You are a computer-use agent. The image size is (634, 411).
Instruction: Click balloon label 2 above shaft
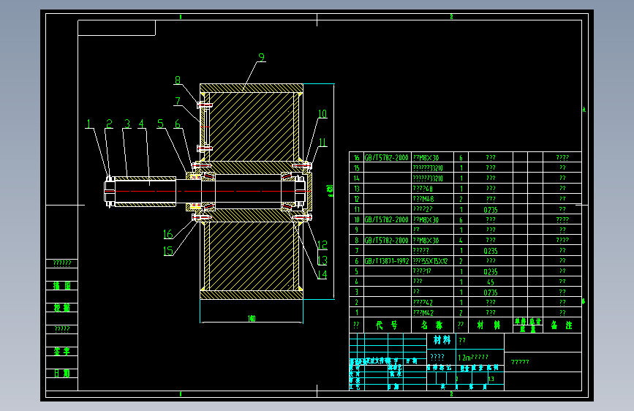tap(109, 124)
